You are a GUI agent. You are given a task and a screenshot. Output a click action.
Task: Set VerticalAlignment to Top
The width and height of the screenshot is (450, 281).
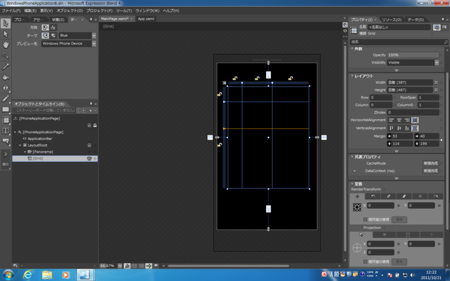391,128
